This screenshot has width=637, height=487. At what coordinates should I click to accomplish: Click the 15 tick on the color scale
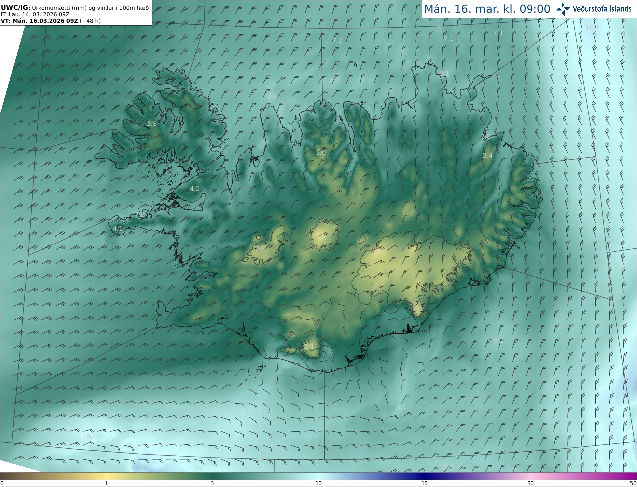pyautogui.click(x=425, y=483)
